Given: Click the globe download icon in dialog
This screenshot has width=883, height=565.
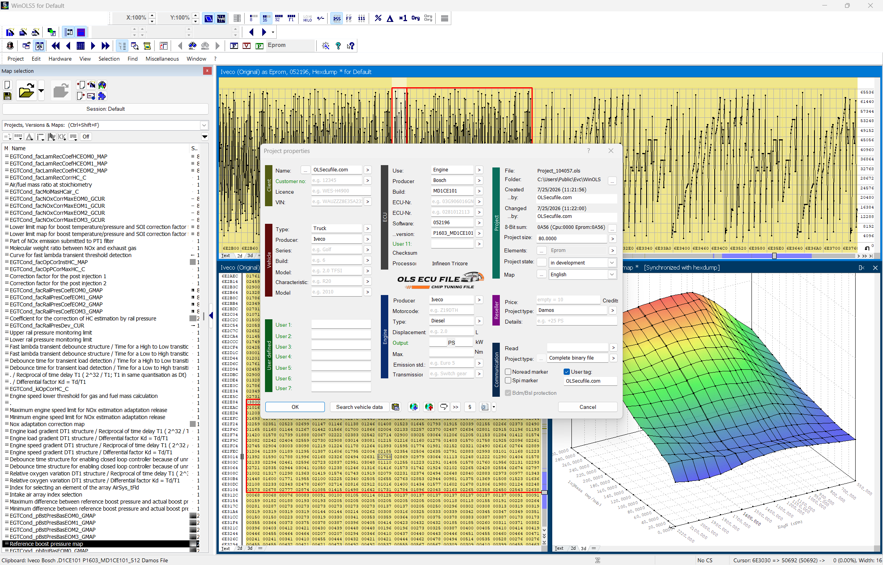Looking at the screenshot, I should 414,407.
